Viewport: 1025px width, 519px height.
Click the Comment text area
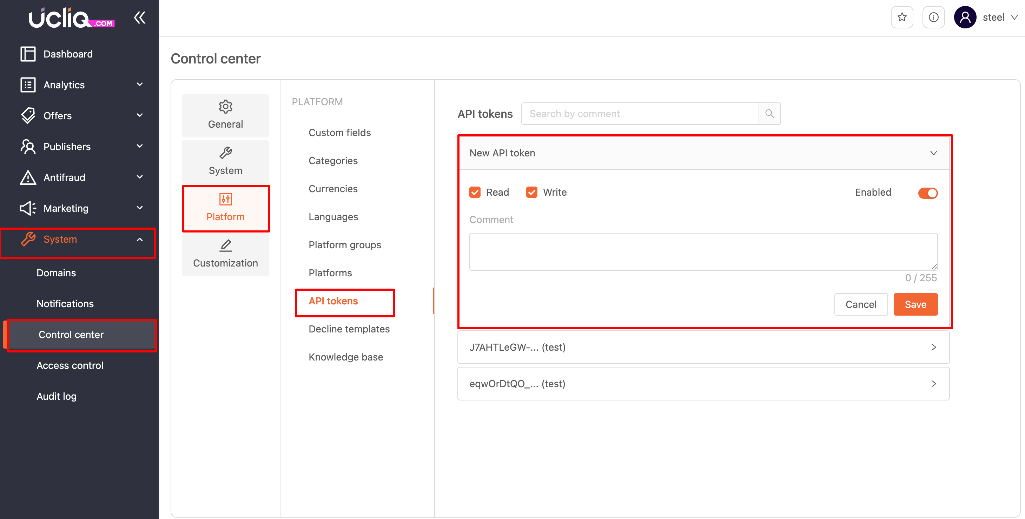pyautogui.click(x=703, y=251)
